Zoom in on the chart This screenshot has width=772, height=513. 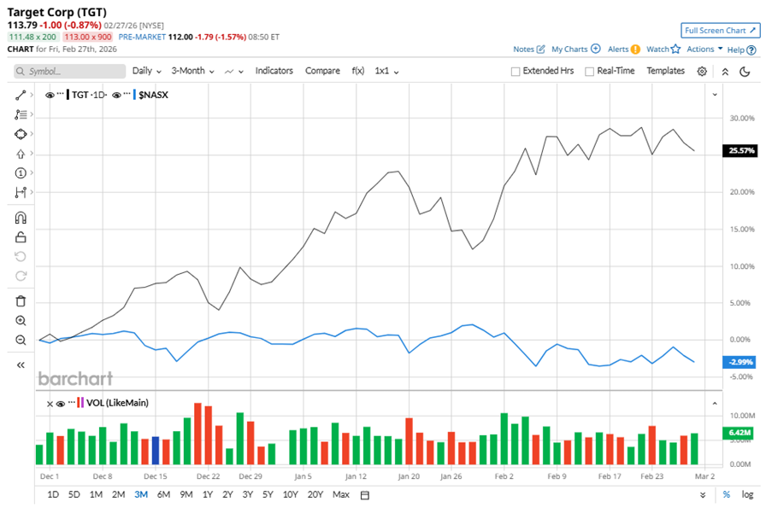pyautogui.click(x=21, y=321)
